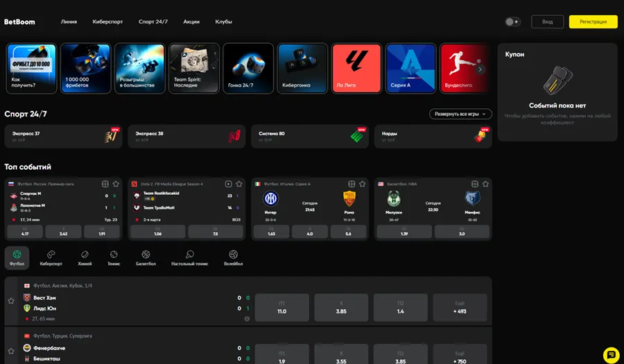The image size is (624, 364).
Task: Select odds 1.91 on Локомотив М
Action: [x=102, y=232]
